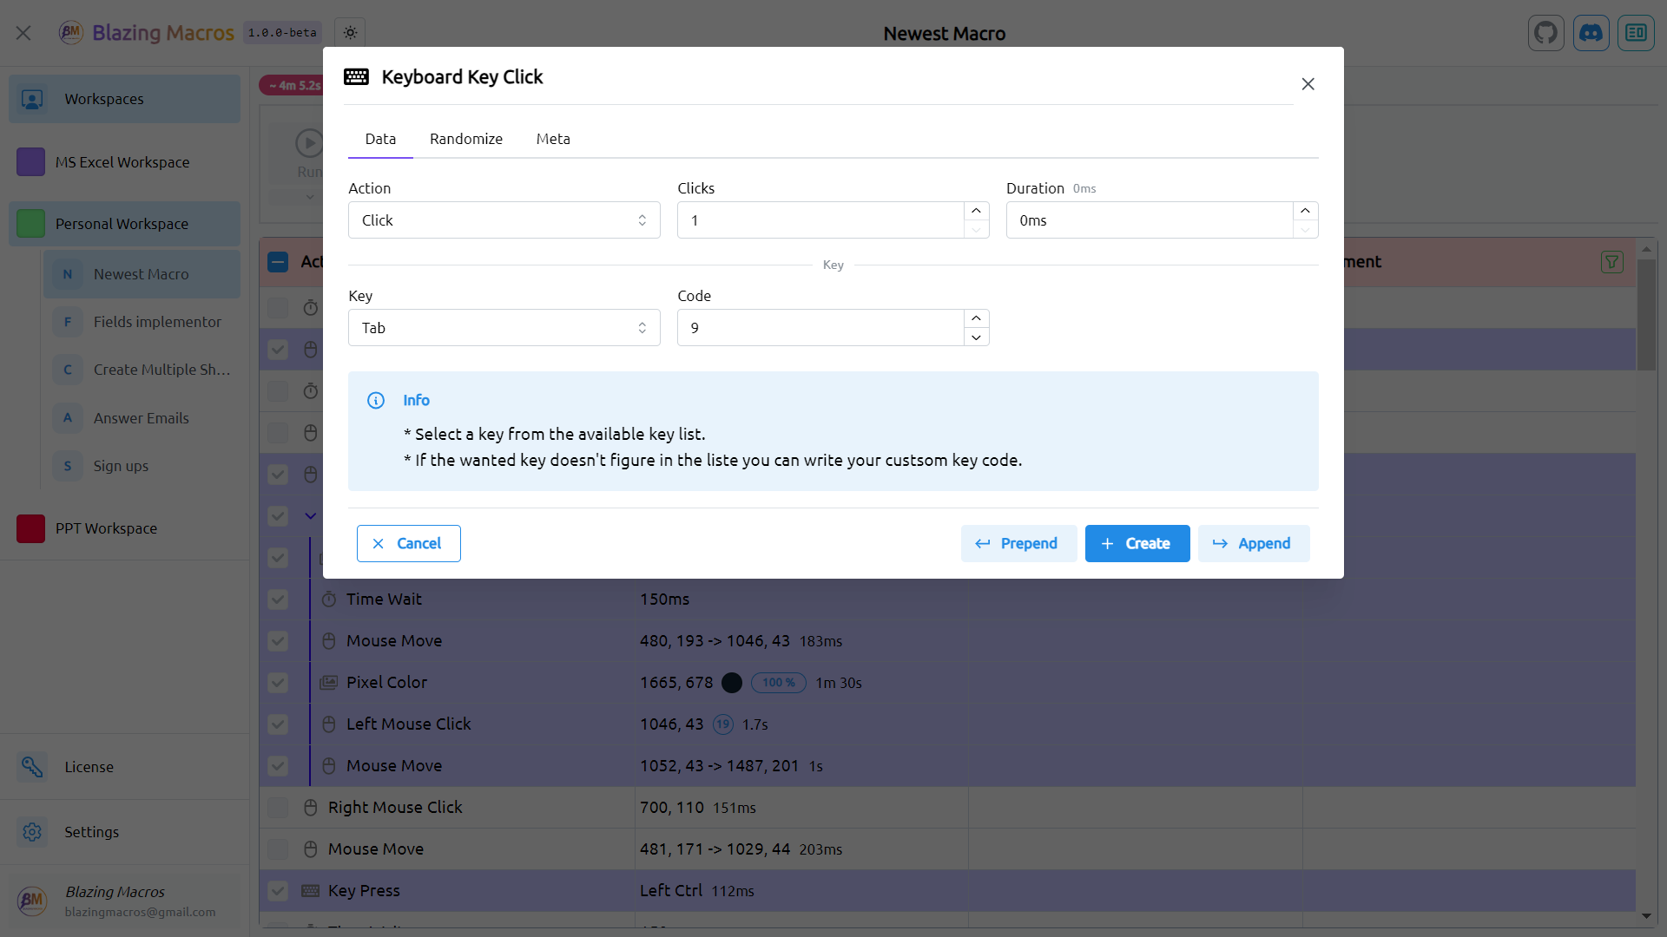This screenshot has width=1667, height=937.
Task: Toggle checkbox for Time Wait 150ms row
Action: (x=278, y=600)
